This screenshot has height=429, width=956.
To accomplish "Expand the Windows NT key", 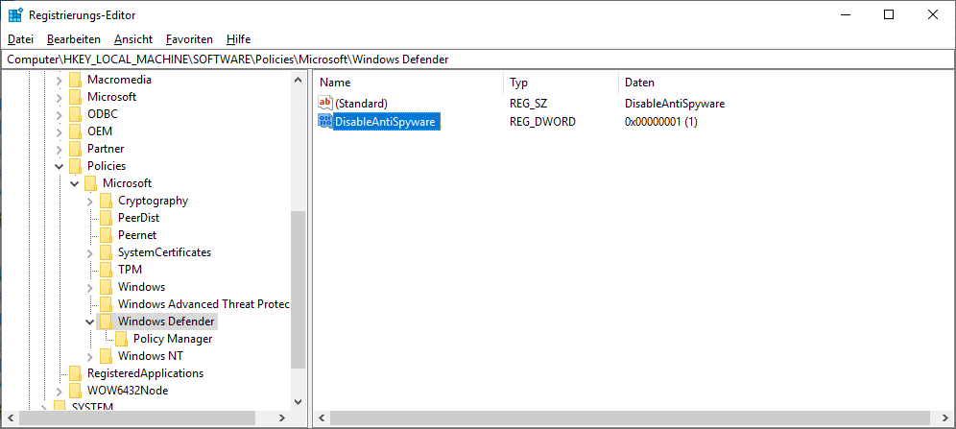I will [x=90, y=356].
